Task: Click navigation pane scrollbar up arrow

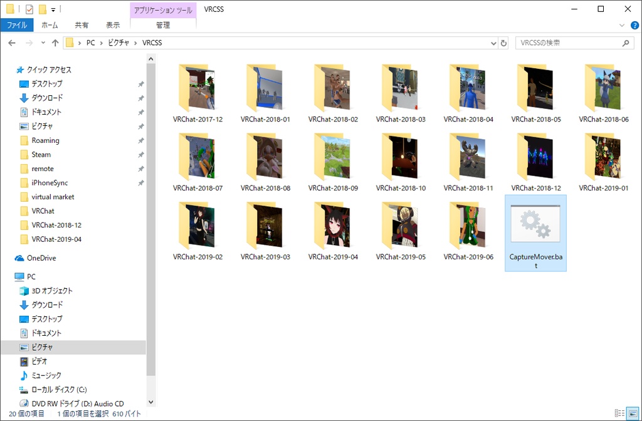Action: pos(150,59)
